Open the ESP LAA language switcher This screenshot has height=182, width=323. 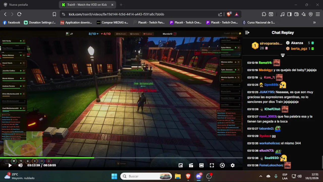pos(285,176)
